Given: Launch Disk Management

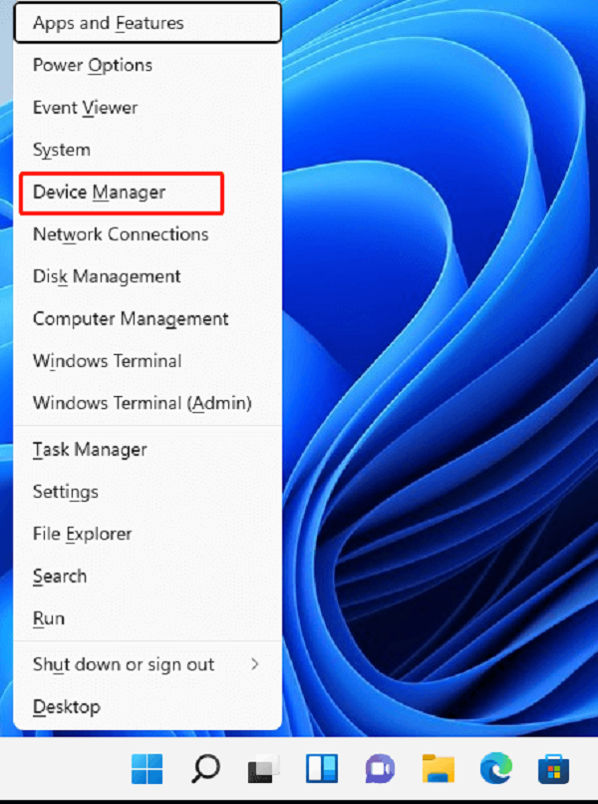Looking at the screenshot, I should click(x=107, y=276).
